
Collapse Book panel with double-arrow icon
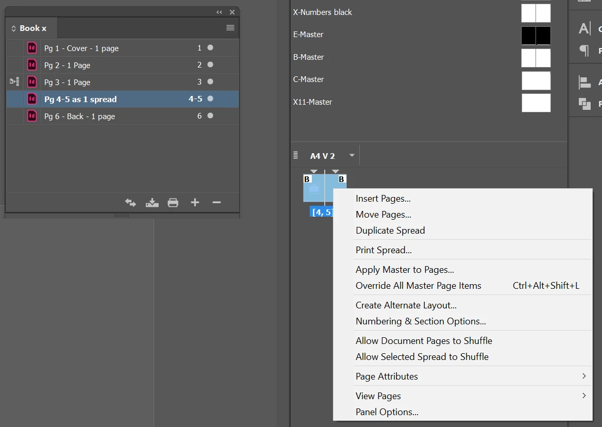(x=219, y=12)
